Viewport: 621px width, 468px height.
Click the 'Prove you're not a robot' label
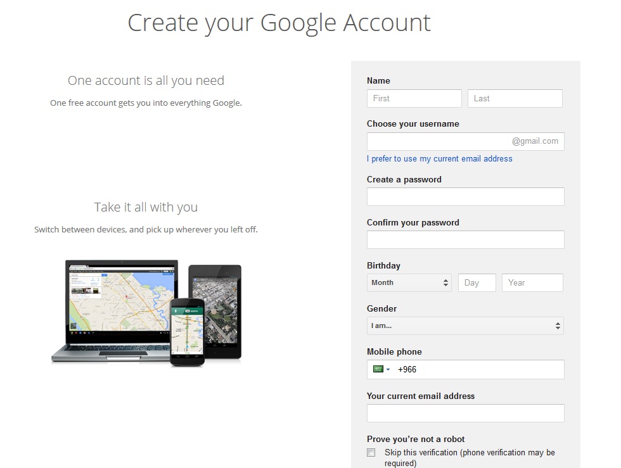[416, 439]
